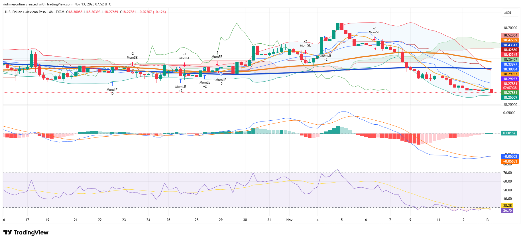Click the change value −0.02207 (−0.12%)
Viewport: 523px width, 241px height.
click(x=152, y=12)
